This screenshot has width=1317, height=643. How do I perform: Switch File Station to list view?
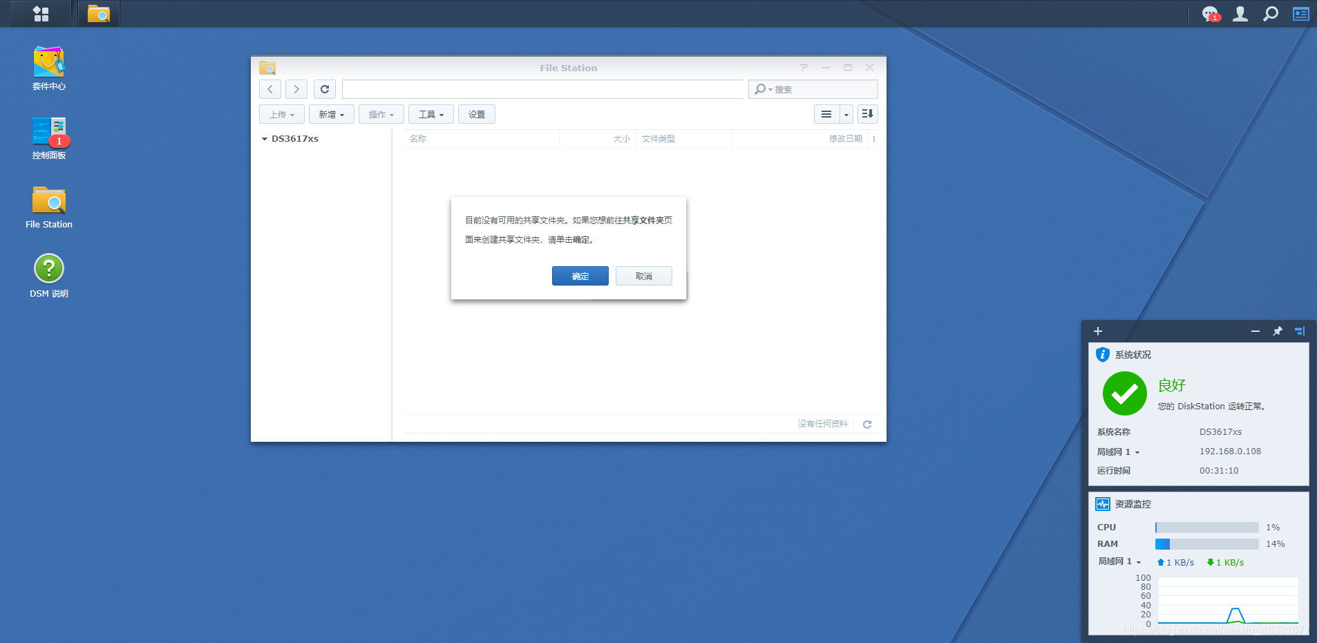click(826, 114)
